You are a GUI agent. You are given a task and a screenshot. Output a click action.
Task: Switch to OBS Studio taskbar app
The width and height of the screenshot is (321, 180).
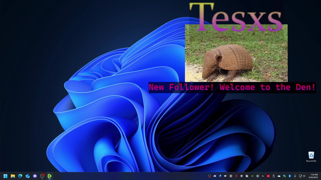42,176
